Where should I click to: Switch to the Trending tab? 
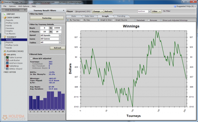[121, 16]
